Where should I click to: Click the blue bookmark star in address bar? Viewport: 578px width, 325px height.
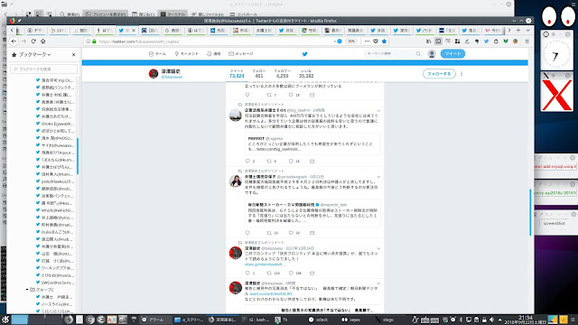coord(384,42)
